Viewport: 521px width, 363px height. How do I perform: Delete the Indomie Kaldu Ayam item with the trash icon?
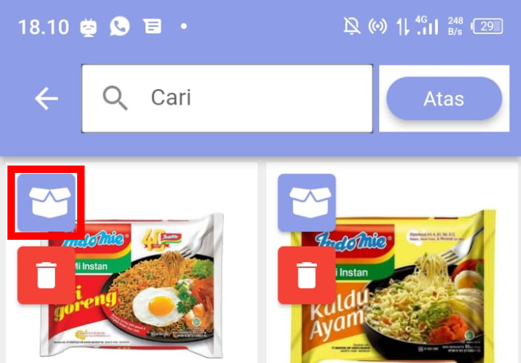(x=307, y=275)
